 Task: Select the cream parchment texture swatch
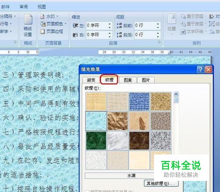139,160
